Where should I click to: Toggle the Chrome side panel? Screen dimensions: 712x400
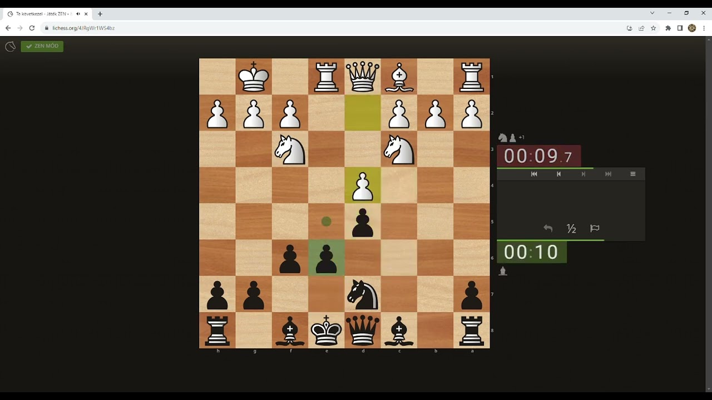[x=680, y=28]
